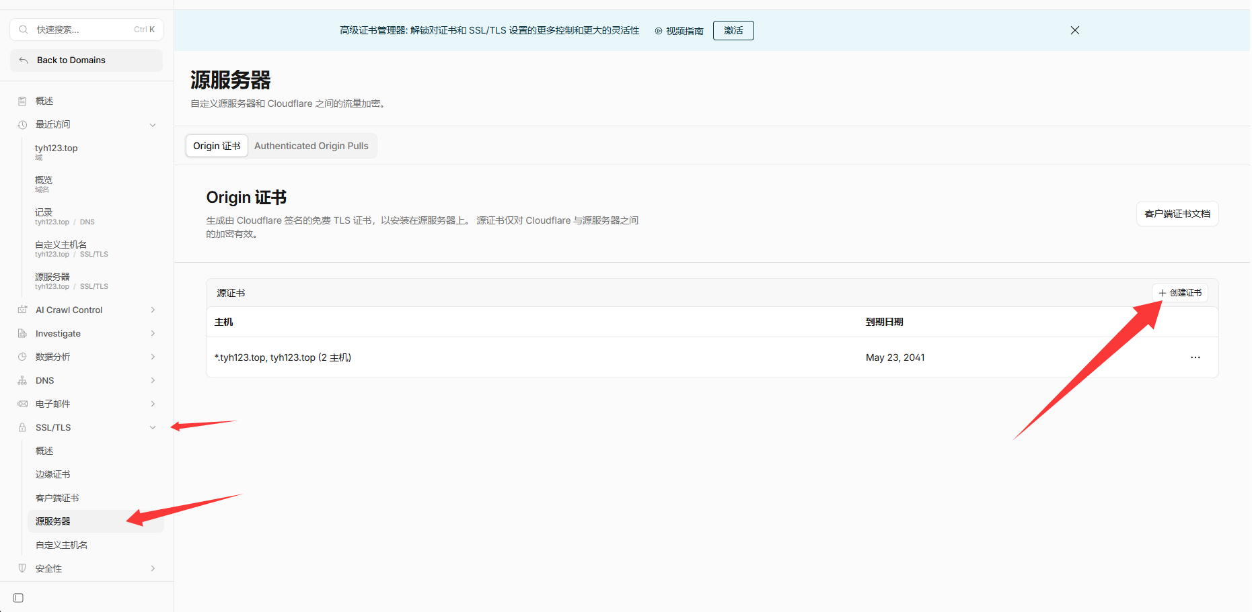Click the 数据分析 sidebar label

pyautogui.click(x=52, y=357)
